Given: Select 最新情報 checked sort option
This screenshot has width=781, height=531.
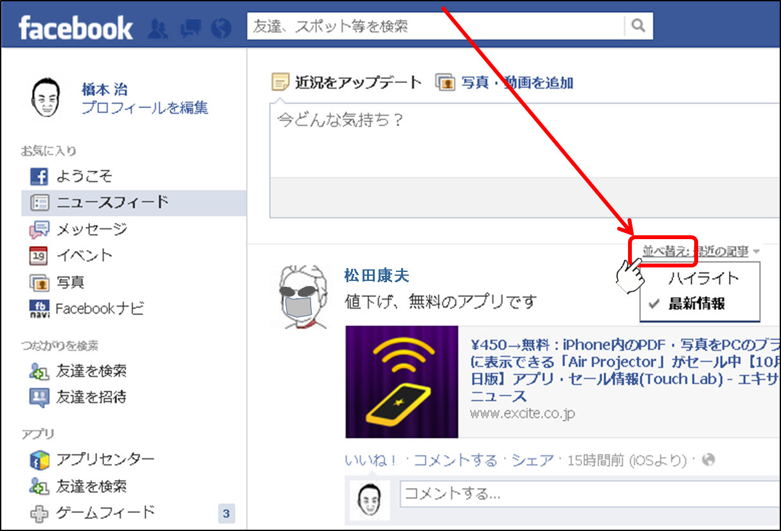Looking at the screenshot, I should tap(696, 304).
